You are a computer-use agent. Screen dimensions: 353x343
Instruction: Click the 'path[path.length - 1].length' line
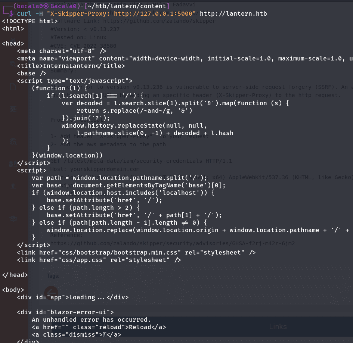119,223
